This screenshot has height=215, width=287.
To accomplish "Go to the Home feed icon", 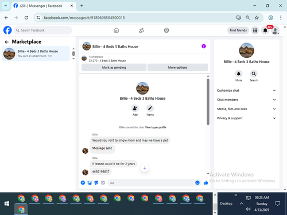I will pyautogui.click(x=117, y=30).
